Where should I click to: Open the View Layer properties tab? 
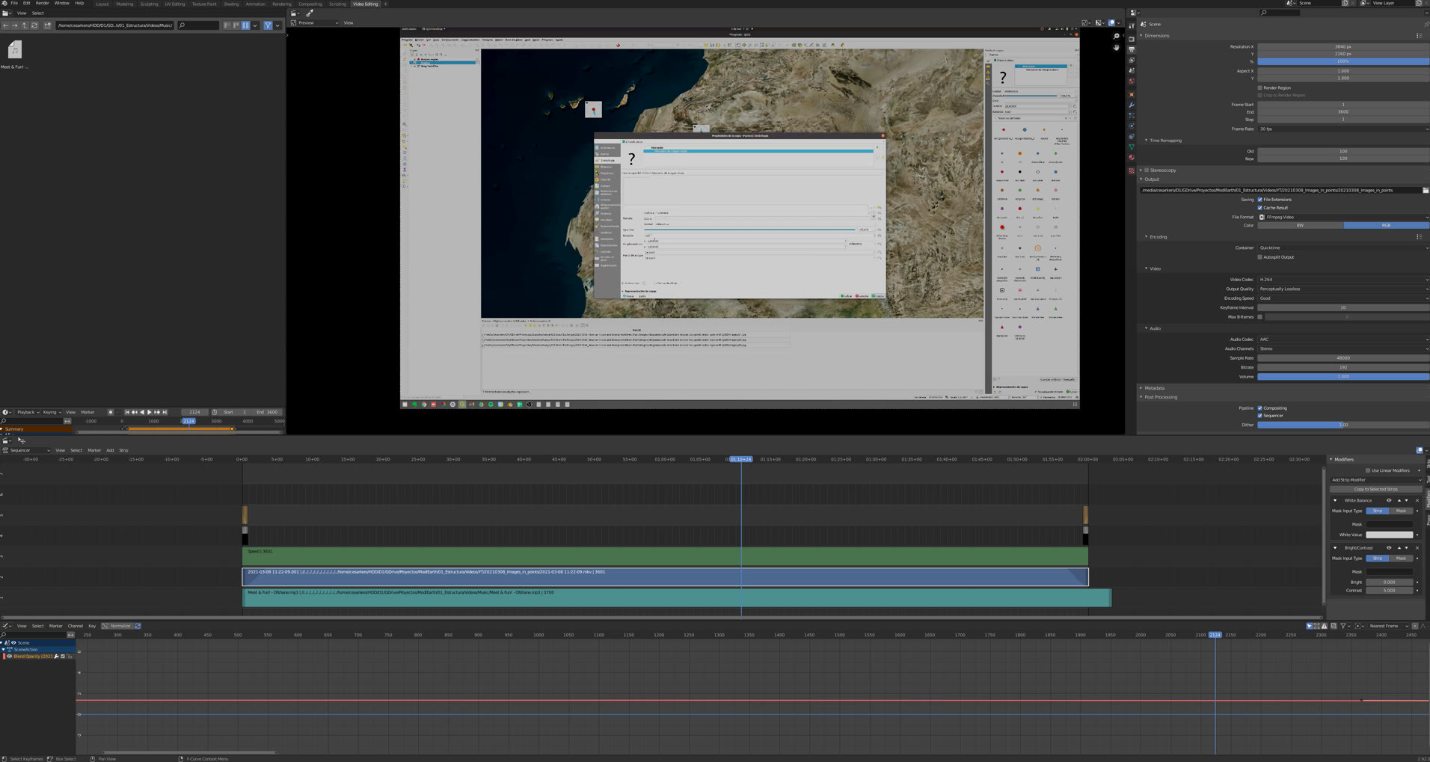coord(1132,60)
